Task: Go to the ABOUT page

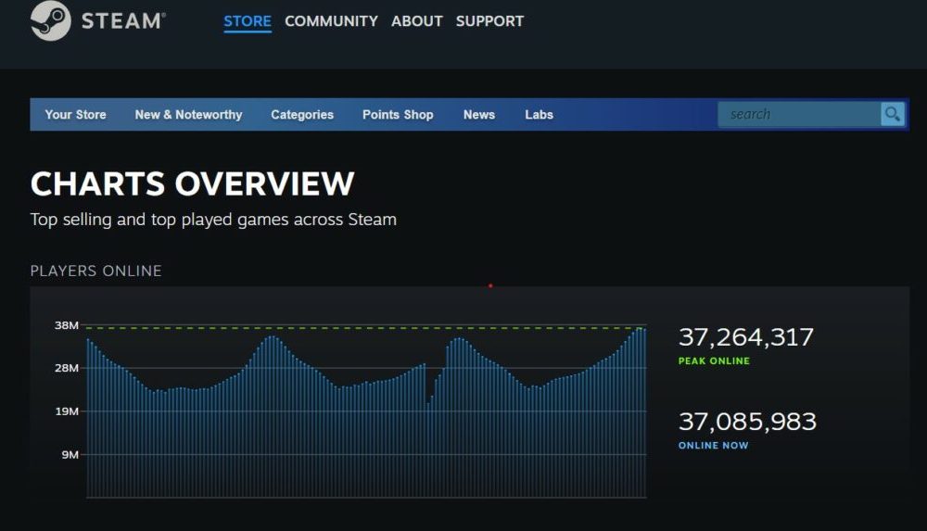Action: (417, 21)
